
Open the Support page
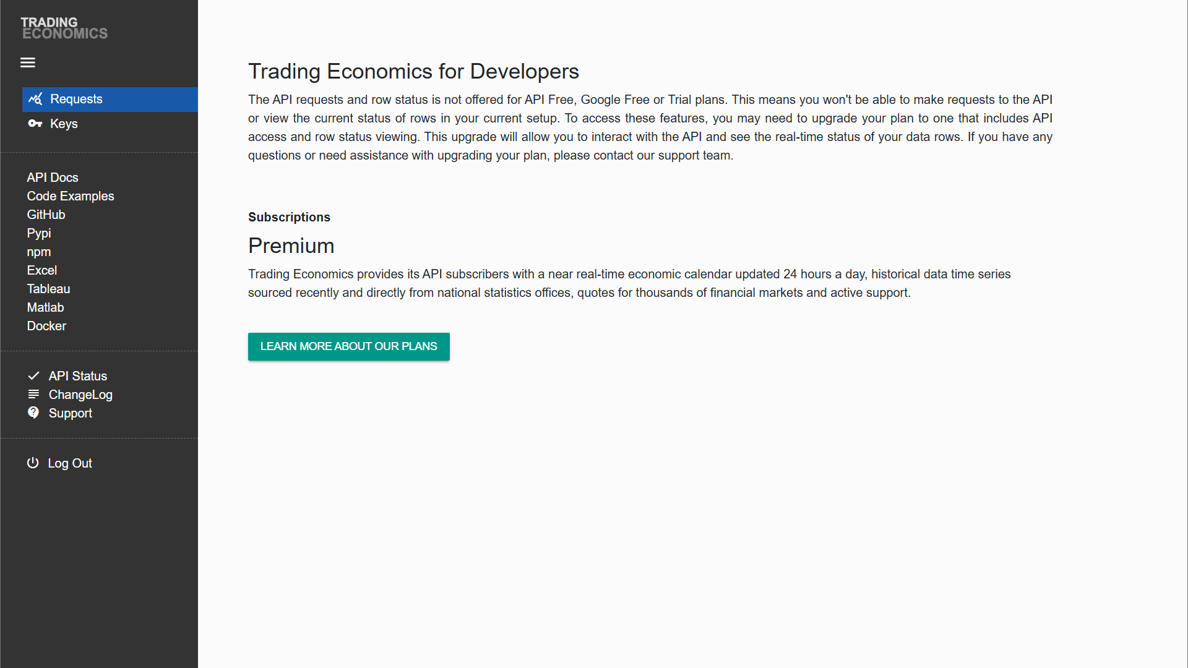[71, 413]
